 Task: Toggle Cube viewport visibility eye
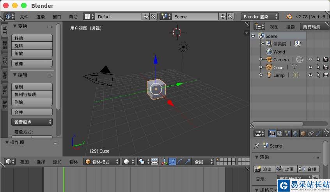310,67
